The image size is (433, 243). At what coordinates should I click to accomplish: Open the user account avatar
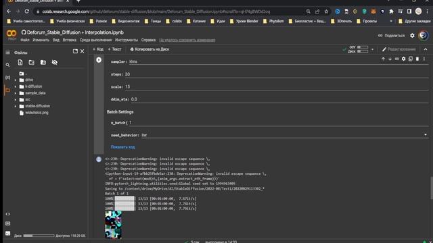tap(424, 36)
